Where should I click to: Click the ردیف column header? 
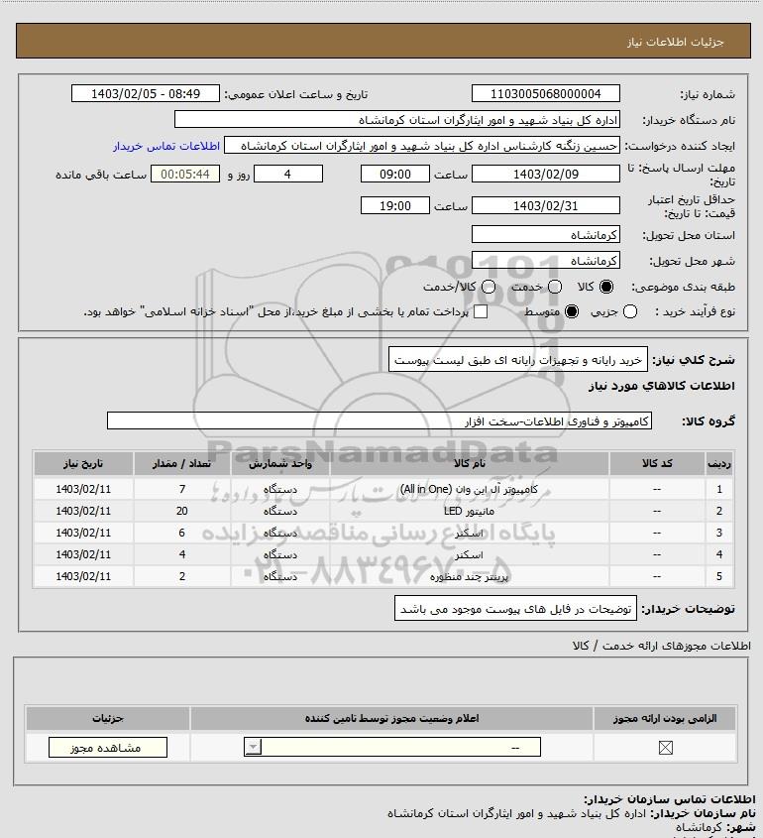[719, 463]
